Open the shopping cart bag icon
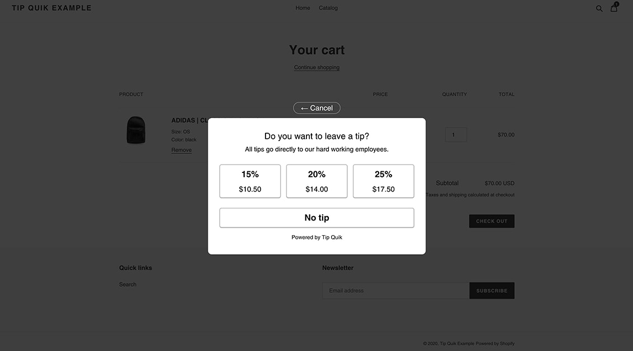 pos(614,8)
